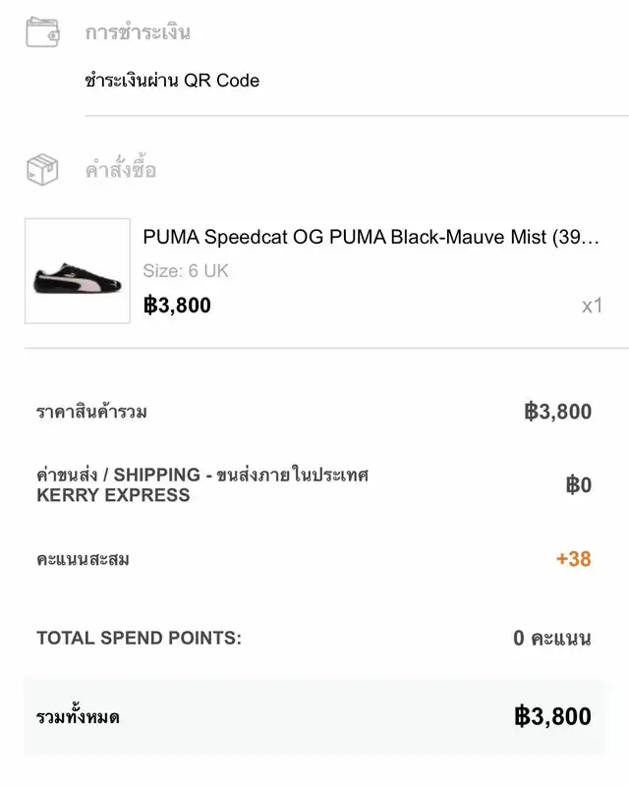
Task: Click the x1 quantity indicator
Action: click(x=591, y=306)
